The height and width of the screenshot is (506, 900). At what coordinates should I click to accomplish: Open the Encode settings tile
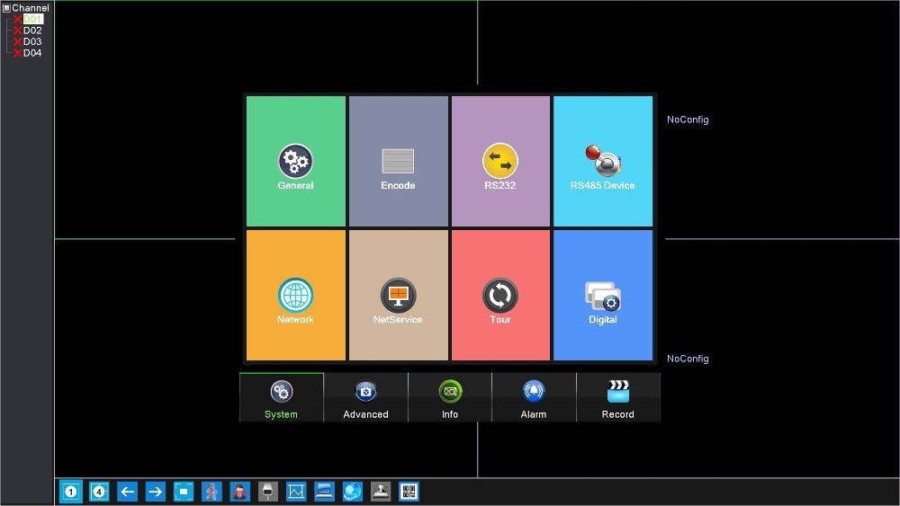(399, 161)
